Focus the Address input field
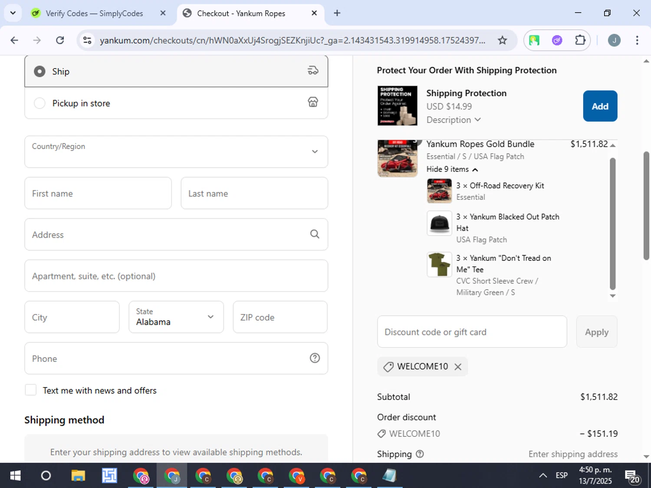651x488 pixels. pyautogui.click(x=176, y=235)
